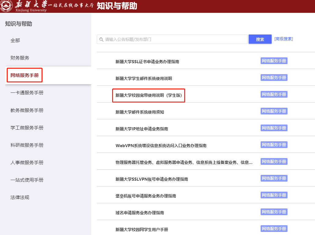Open the [高级搜索] advanced search link

284,39
